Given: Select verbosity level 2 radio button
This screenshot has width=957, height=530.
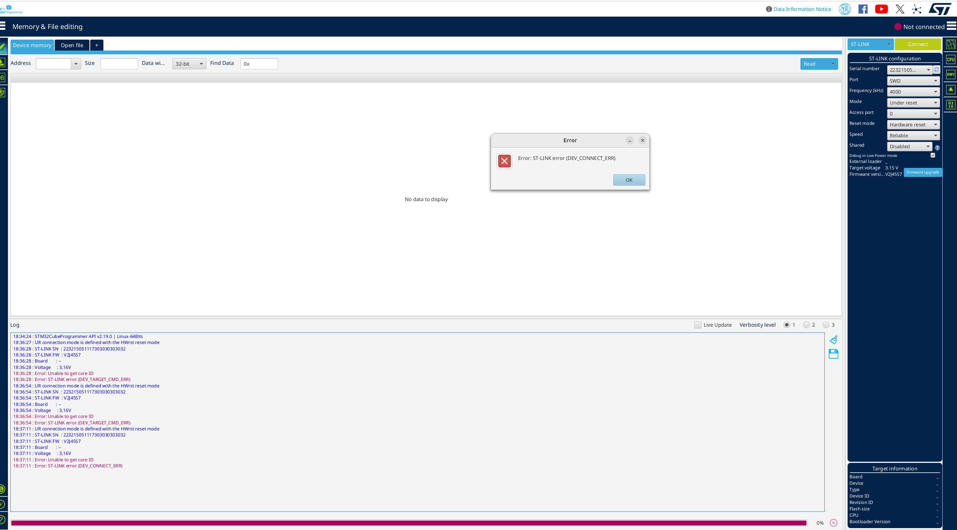Looking at the screenshot, I should [806, 325].
